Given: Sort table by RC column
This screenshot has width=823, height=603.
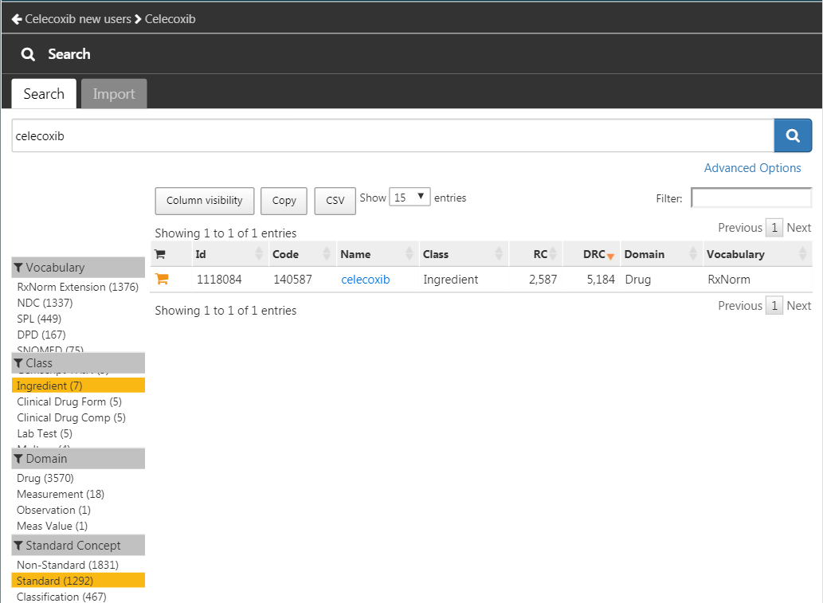Looking at the screenshot, I should pos(536,254).
